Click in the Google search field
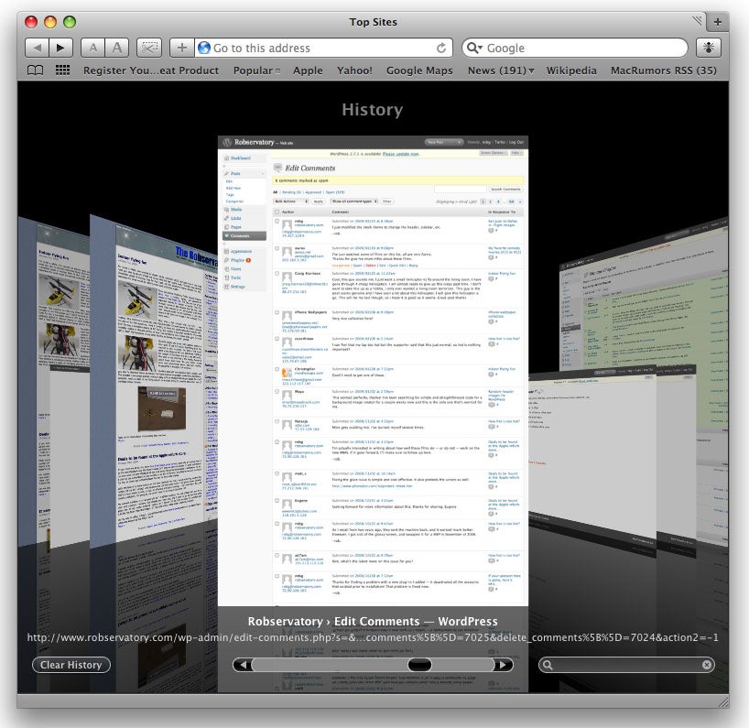The height and width of the screenshot is (728, 749). pos(575,48)
